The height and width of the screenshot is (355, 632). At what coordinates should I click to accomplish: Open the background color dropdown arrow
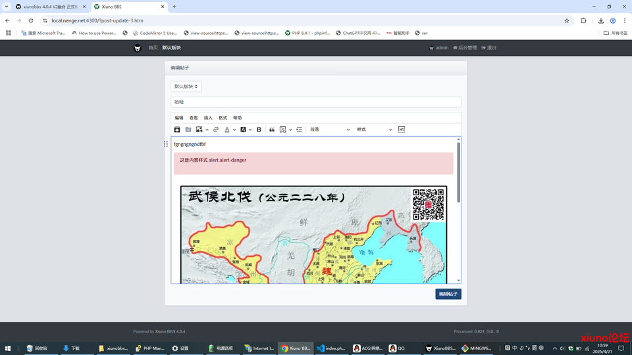point(250,130)
